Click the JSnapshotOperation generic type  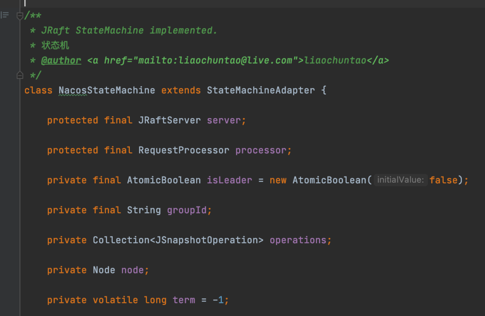pyautogui.click(x=206, y=240)
